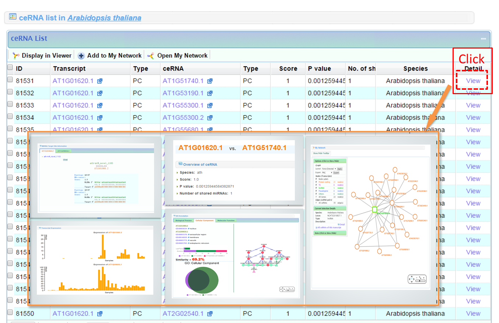Open external link icon beside AT1G53190.1
Screen dimensions: 499x323
(210, 93)
